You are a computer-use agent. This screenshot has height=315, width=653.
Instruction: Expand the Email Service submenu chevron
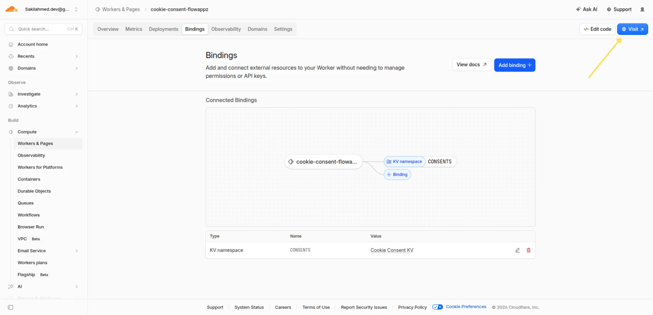point(76,251)
